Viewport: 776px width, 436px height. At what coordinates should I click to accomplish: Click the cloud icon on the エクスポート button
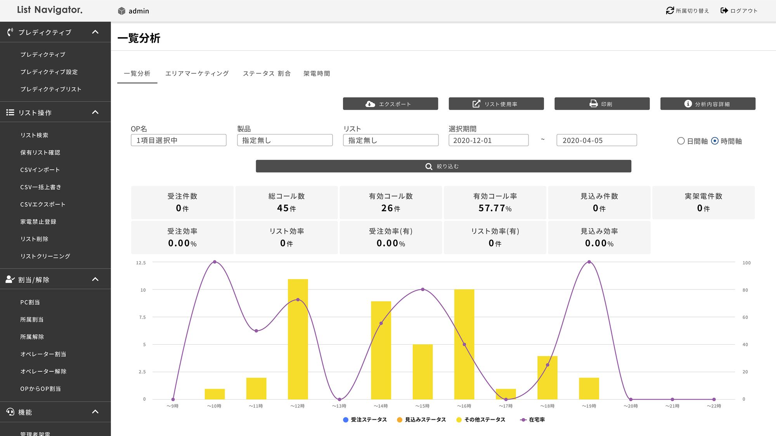(370, 104)
